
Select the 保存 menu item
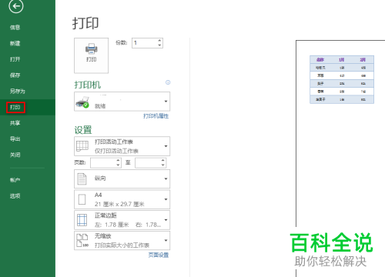(x=15, y=75)
